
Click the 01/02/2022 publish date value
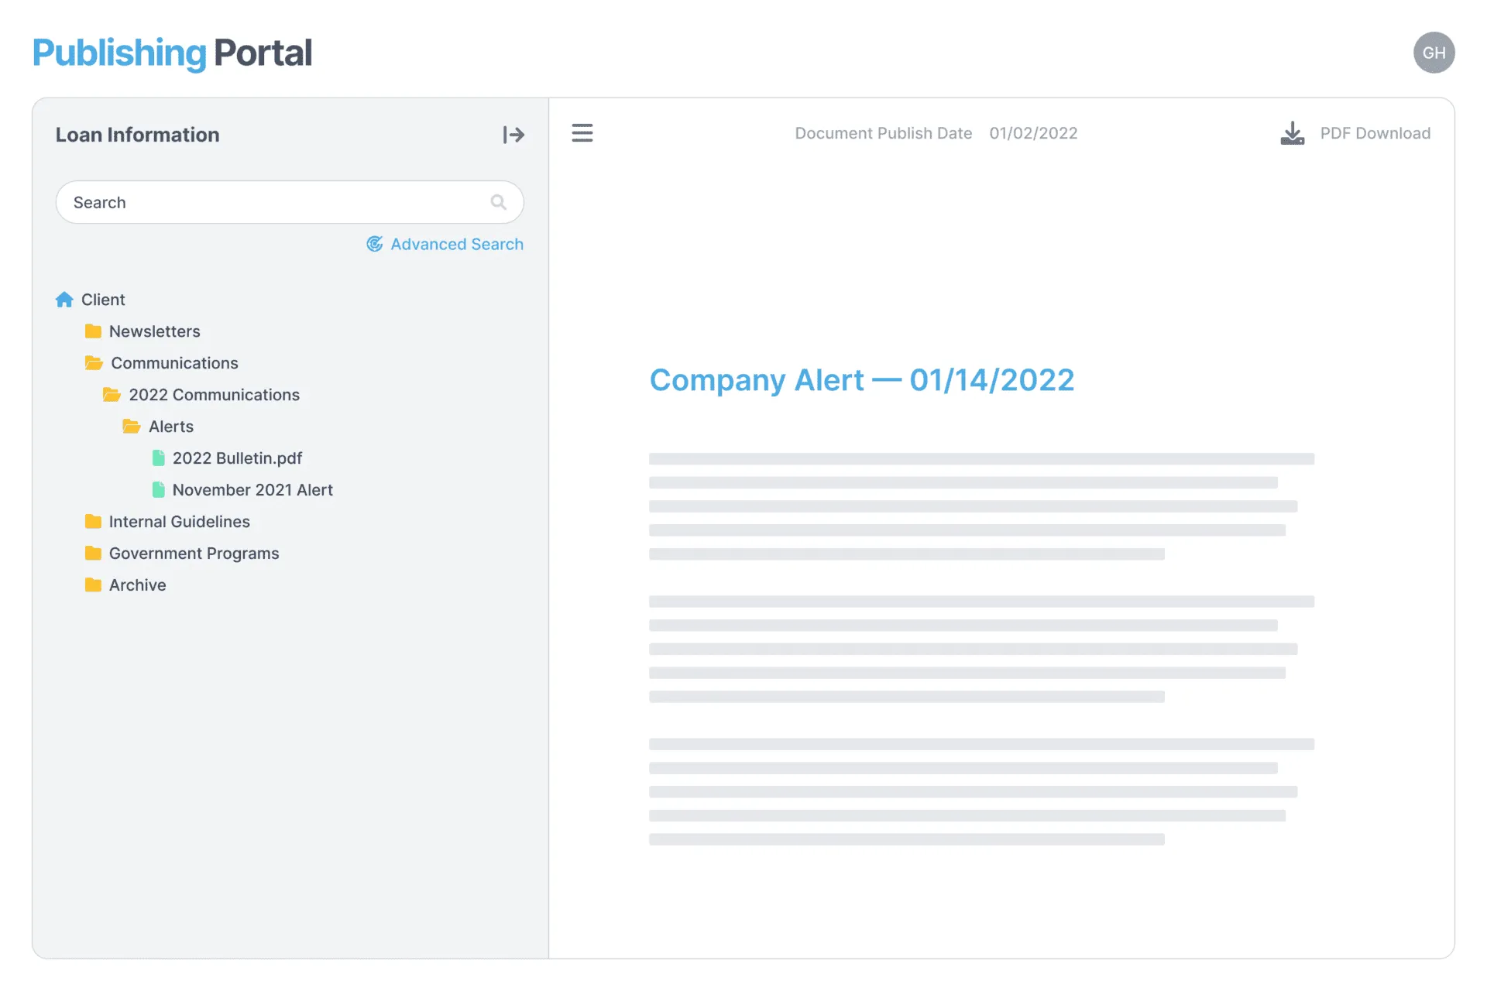click(1033, 133)
